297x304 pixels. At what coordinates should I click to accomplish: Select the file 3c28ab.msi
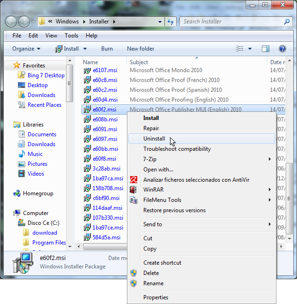[106, 169]
